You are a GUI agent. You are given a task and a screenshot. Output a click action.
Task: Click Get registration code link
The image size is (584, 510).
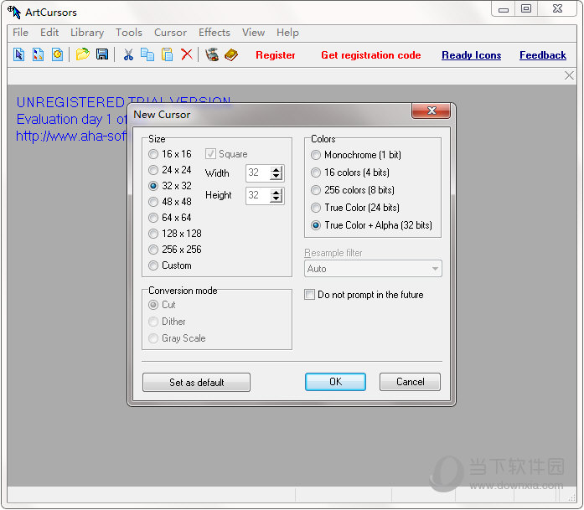(x=371, y=55)
